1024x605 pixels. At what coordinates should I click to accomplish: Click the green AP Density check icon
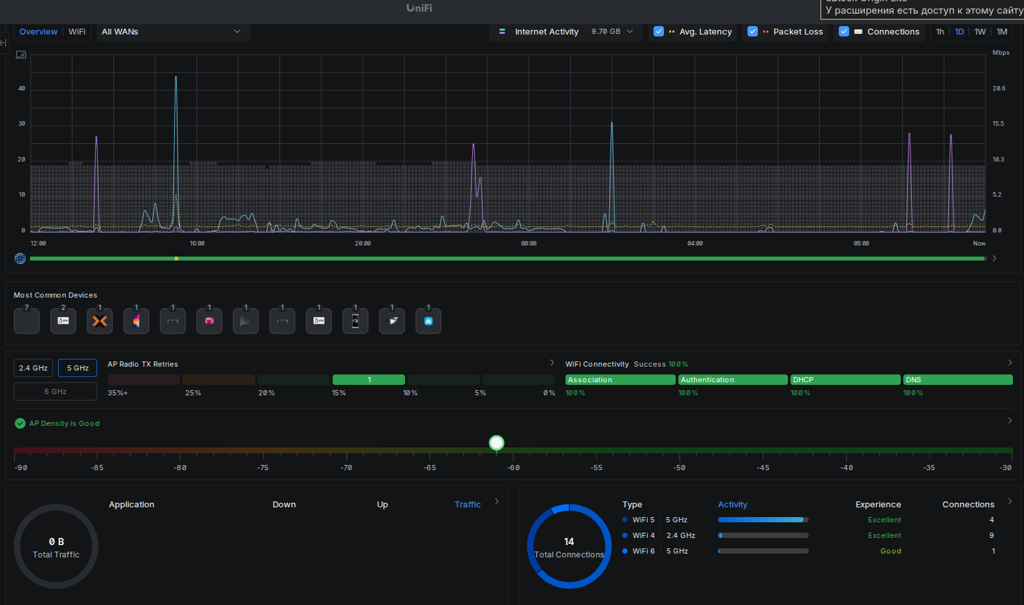20,423
